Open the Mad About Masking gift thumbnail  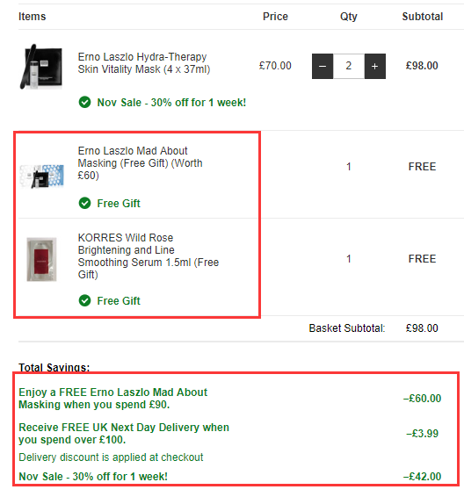(41, 176)
